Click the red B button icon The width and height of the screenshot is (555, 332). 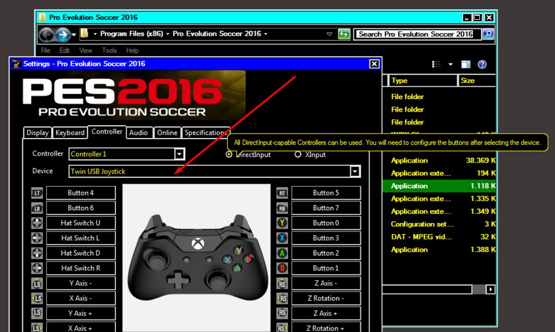click(x=282, y=269)
